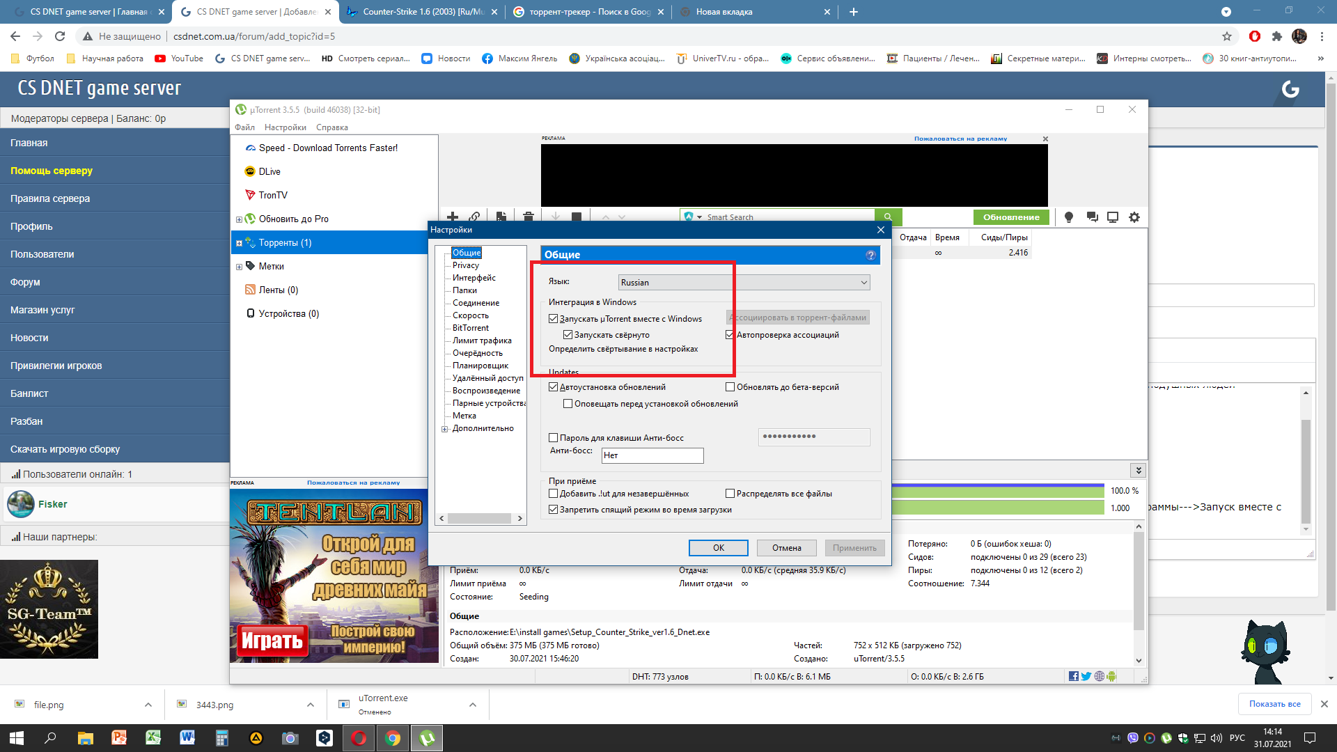
Task: Disable Автоустановка обновлений checkbox
Action: 554,387
